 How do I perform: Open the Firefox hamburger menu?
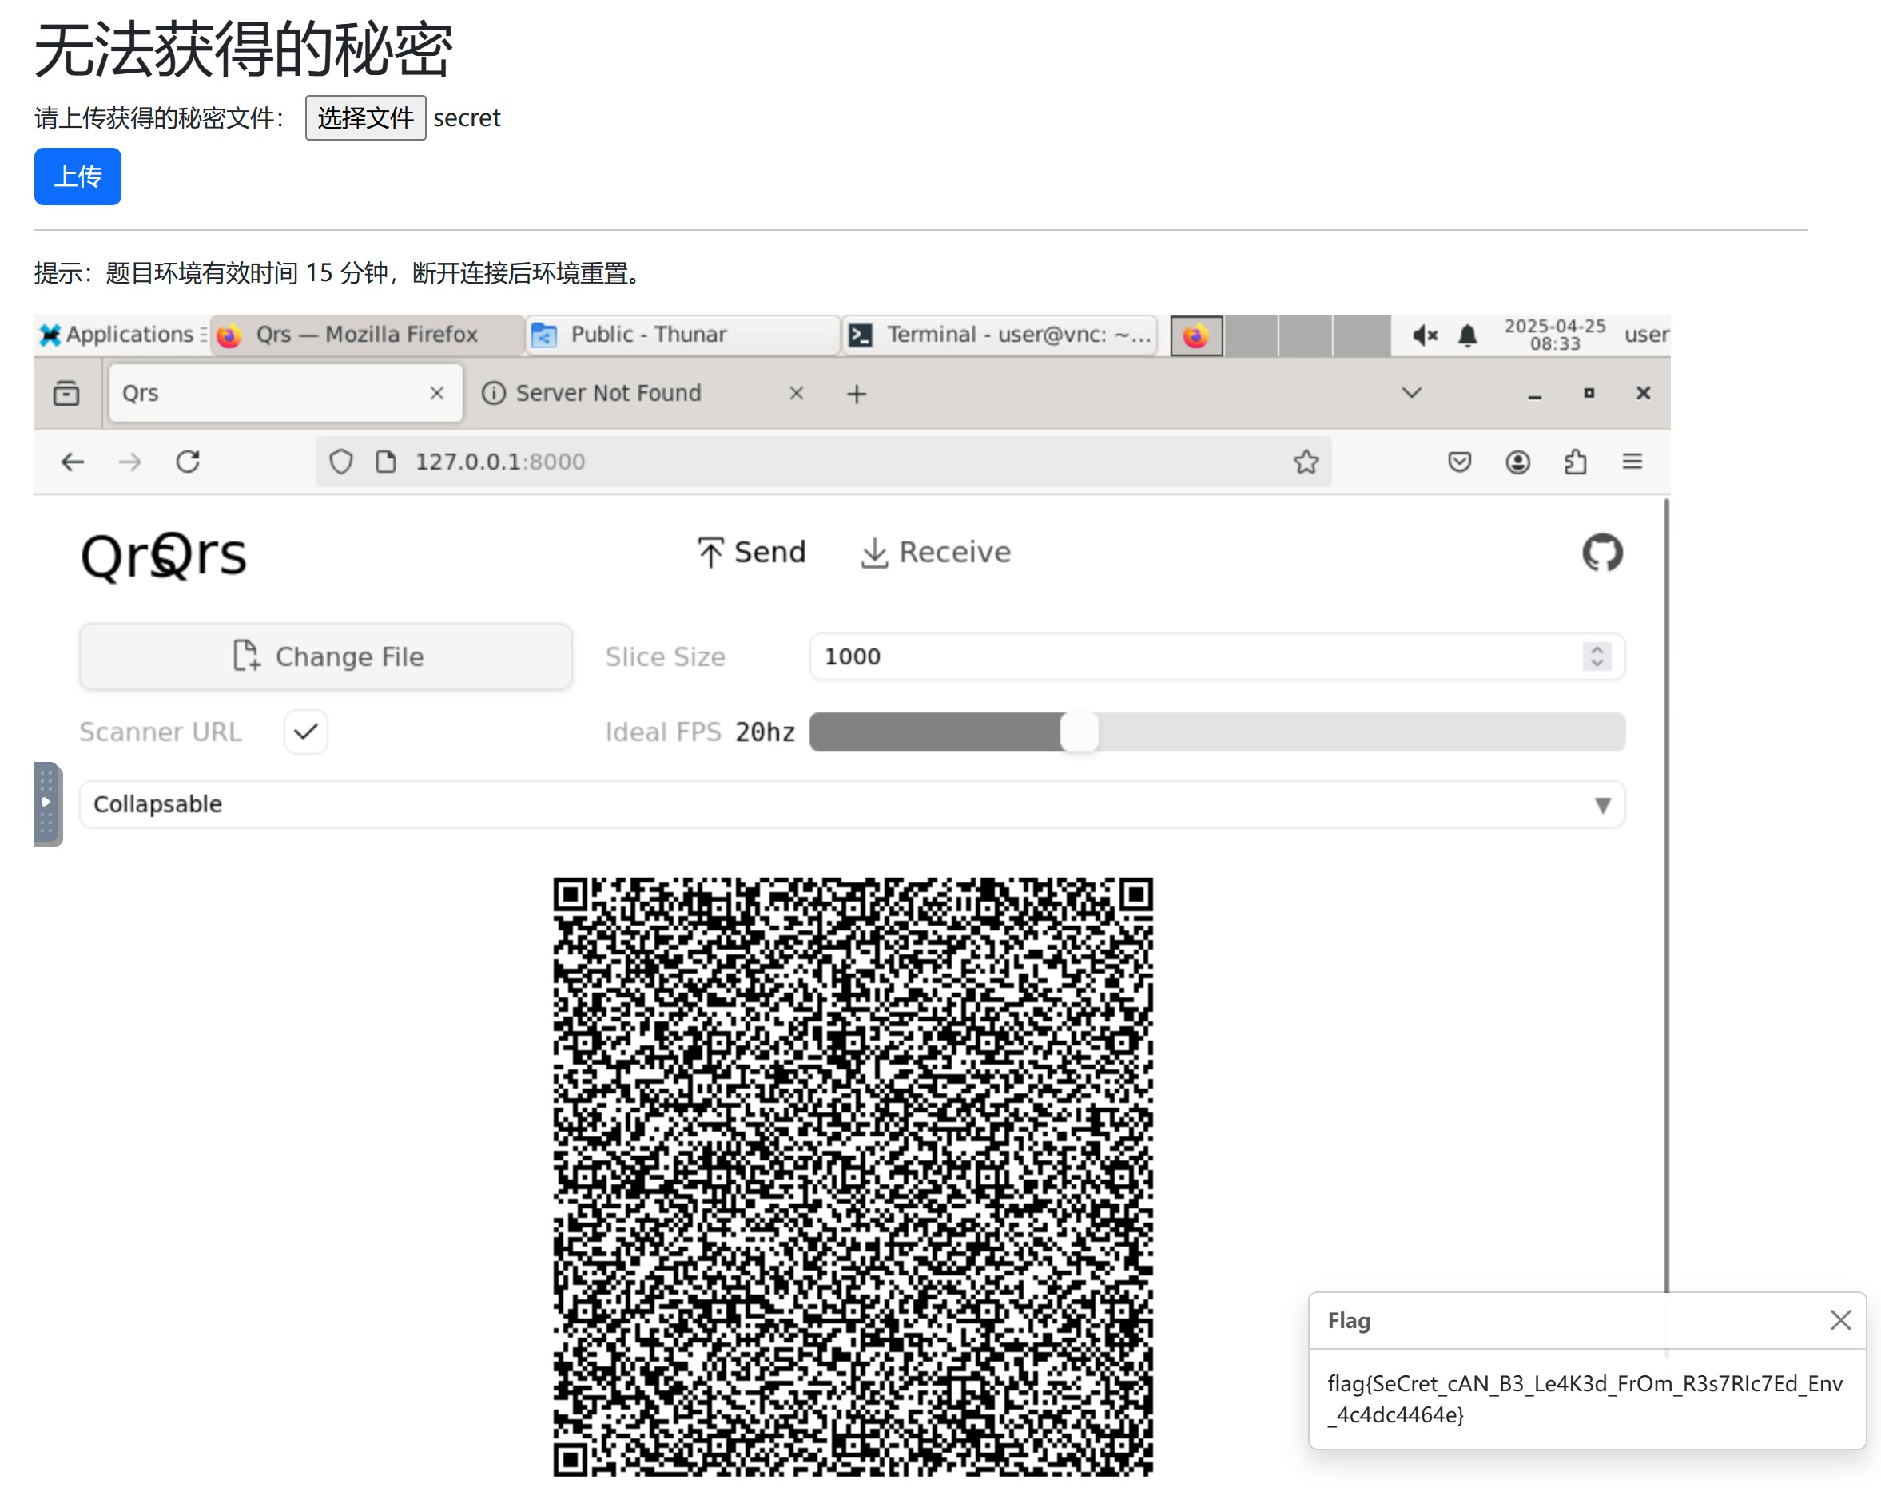[x=1632, y=461]
